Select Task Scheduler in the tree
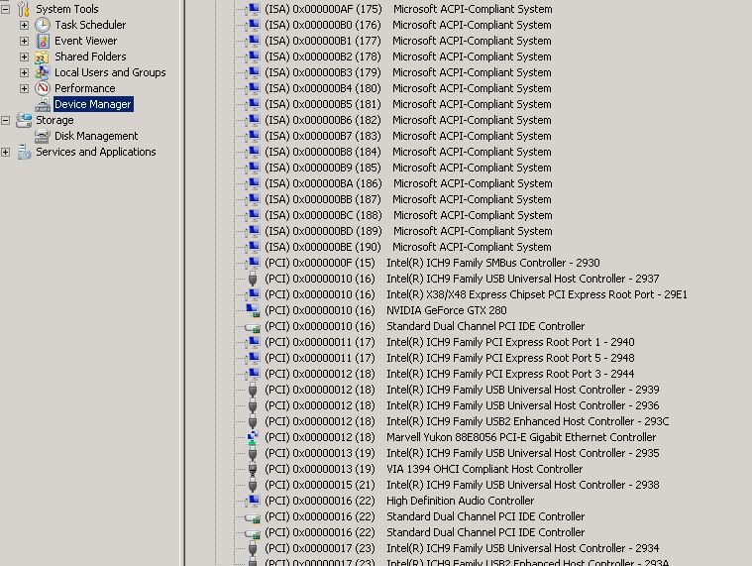Viewport: 752px width, 566px height. point(90,25)
